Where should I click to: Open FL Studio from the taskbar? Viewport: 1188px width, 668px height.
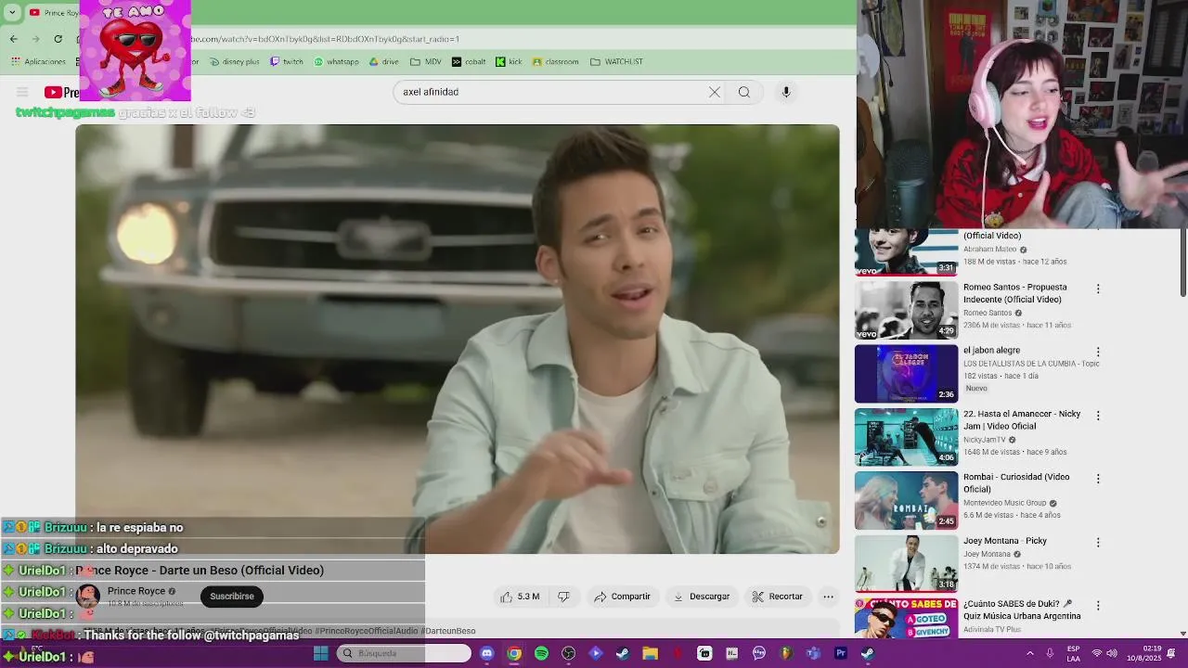[787, 653]
